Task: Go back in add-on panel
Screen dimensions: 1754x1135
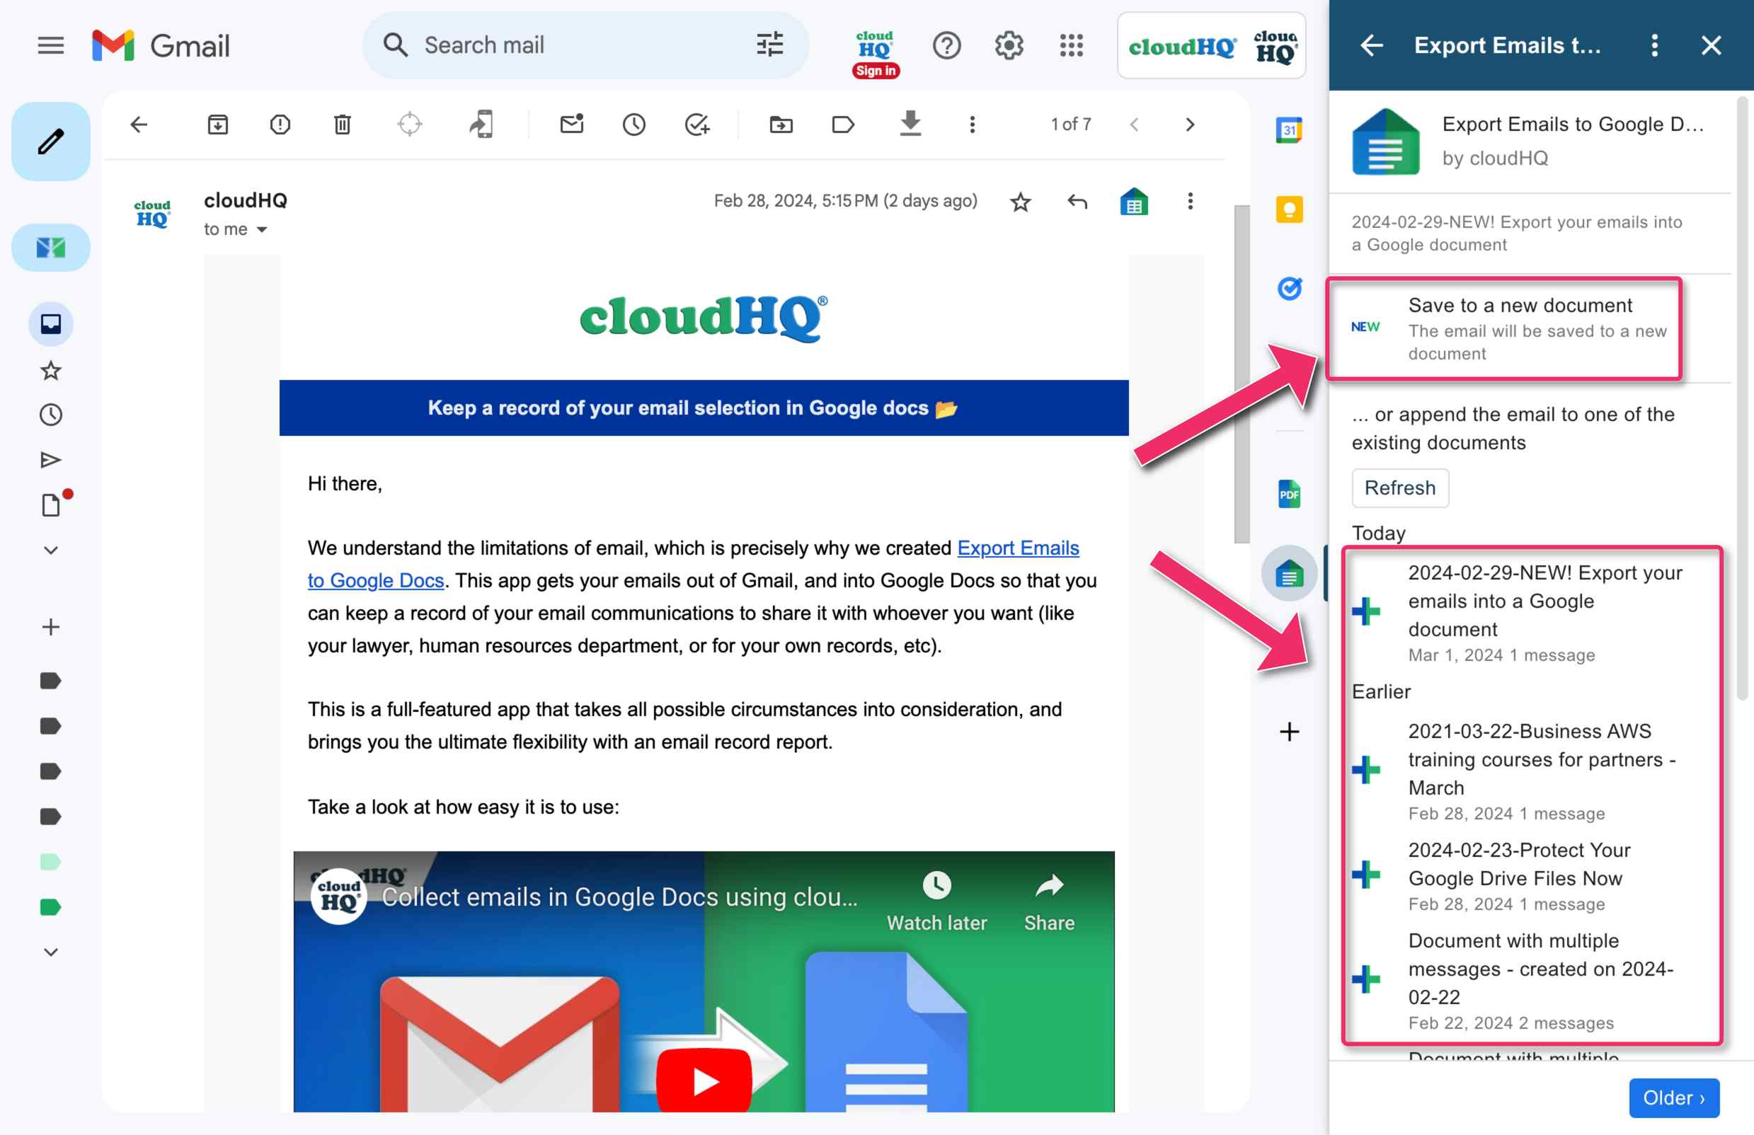Action: (x=1371, y=46)
